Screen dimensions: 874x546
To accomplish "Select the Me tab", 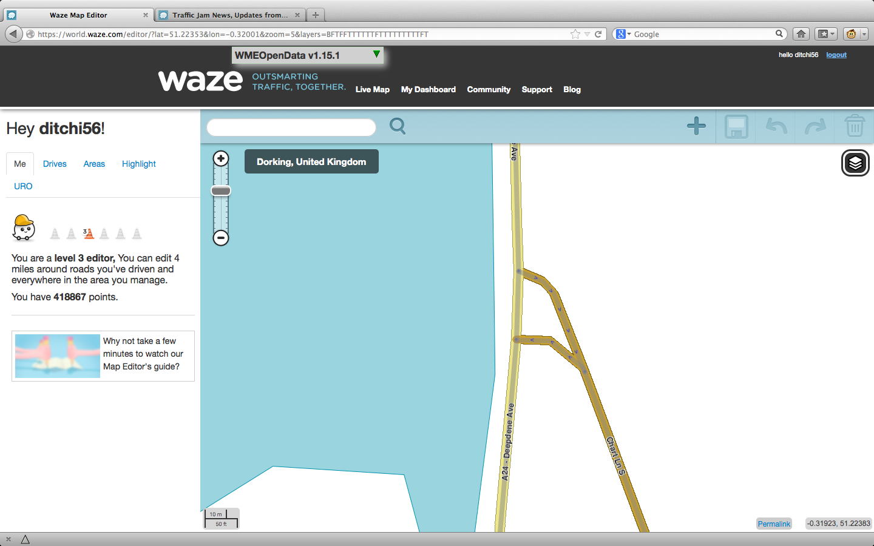I will (20, 164).
